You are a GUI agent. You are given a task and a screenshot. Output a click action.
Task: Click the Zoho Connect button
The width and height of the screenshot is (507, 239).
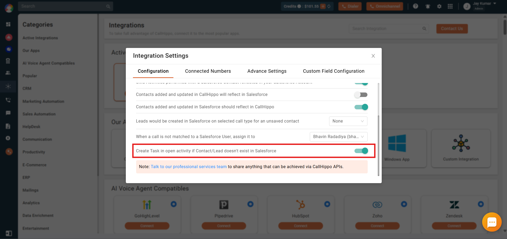pyautogui.click(x=377, y=226)
